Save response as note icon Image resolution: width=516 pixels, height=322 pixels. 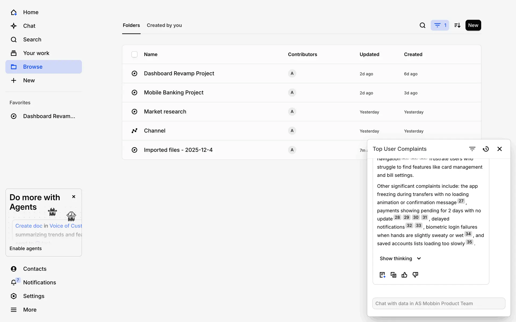pyautogui.click(x=382, y=275)
